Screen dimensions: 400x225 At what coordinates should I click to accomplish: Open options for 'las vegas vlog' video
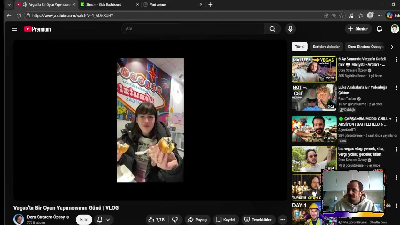pyautogui.click(x=396, y=149)
